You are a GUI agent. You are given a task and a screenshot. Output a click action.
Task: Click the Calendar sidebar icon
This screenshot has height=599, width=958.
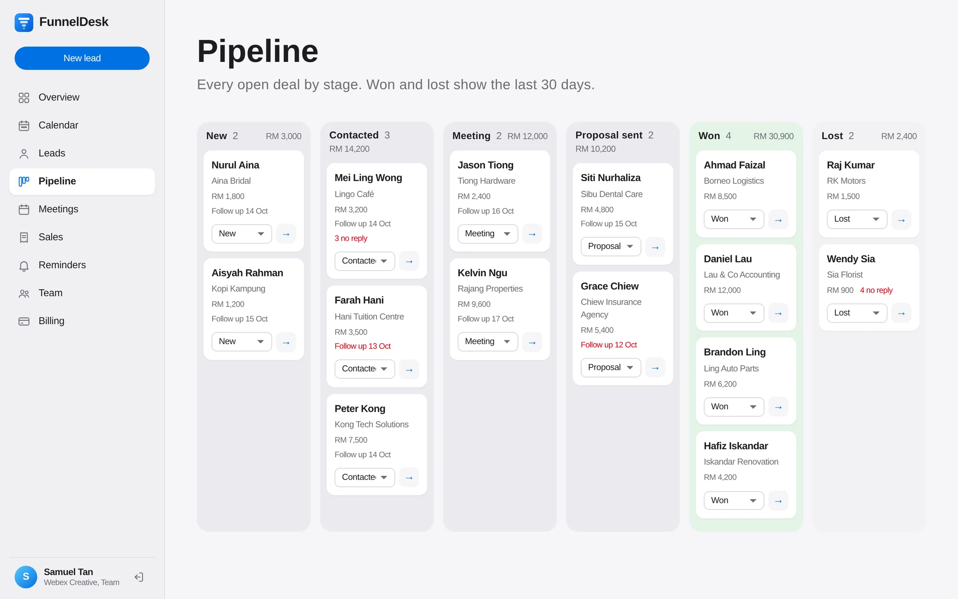tap(24, 125)
